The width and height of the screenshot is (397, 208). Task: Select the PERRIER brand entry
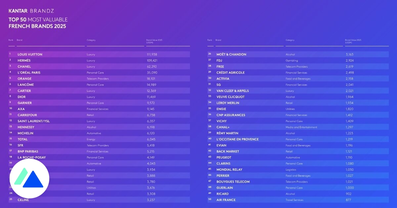tap(223, 176)
